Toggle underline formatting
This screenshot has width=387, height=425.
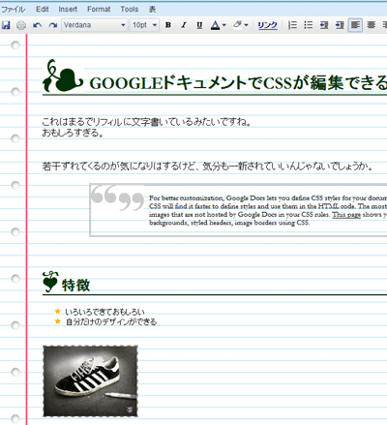[x=199, y=25]
